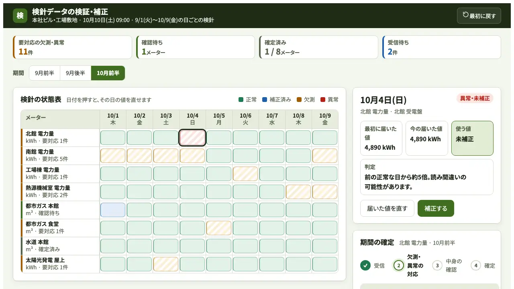The width and height of the screenshot is (514, 289).
Task: Click the 南館 電力量 meter row label
Action: 60,156
